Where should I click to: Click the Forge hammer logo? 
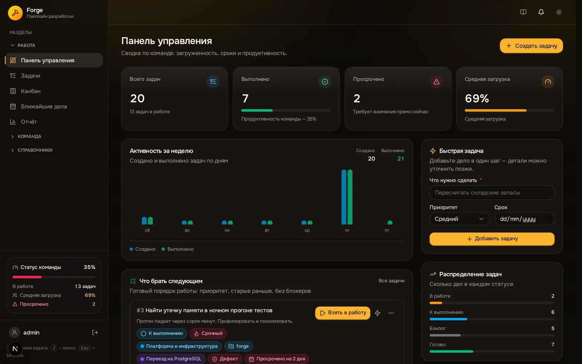(x=15, y=13)
